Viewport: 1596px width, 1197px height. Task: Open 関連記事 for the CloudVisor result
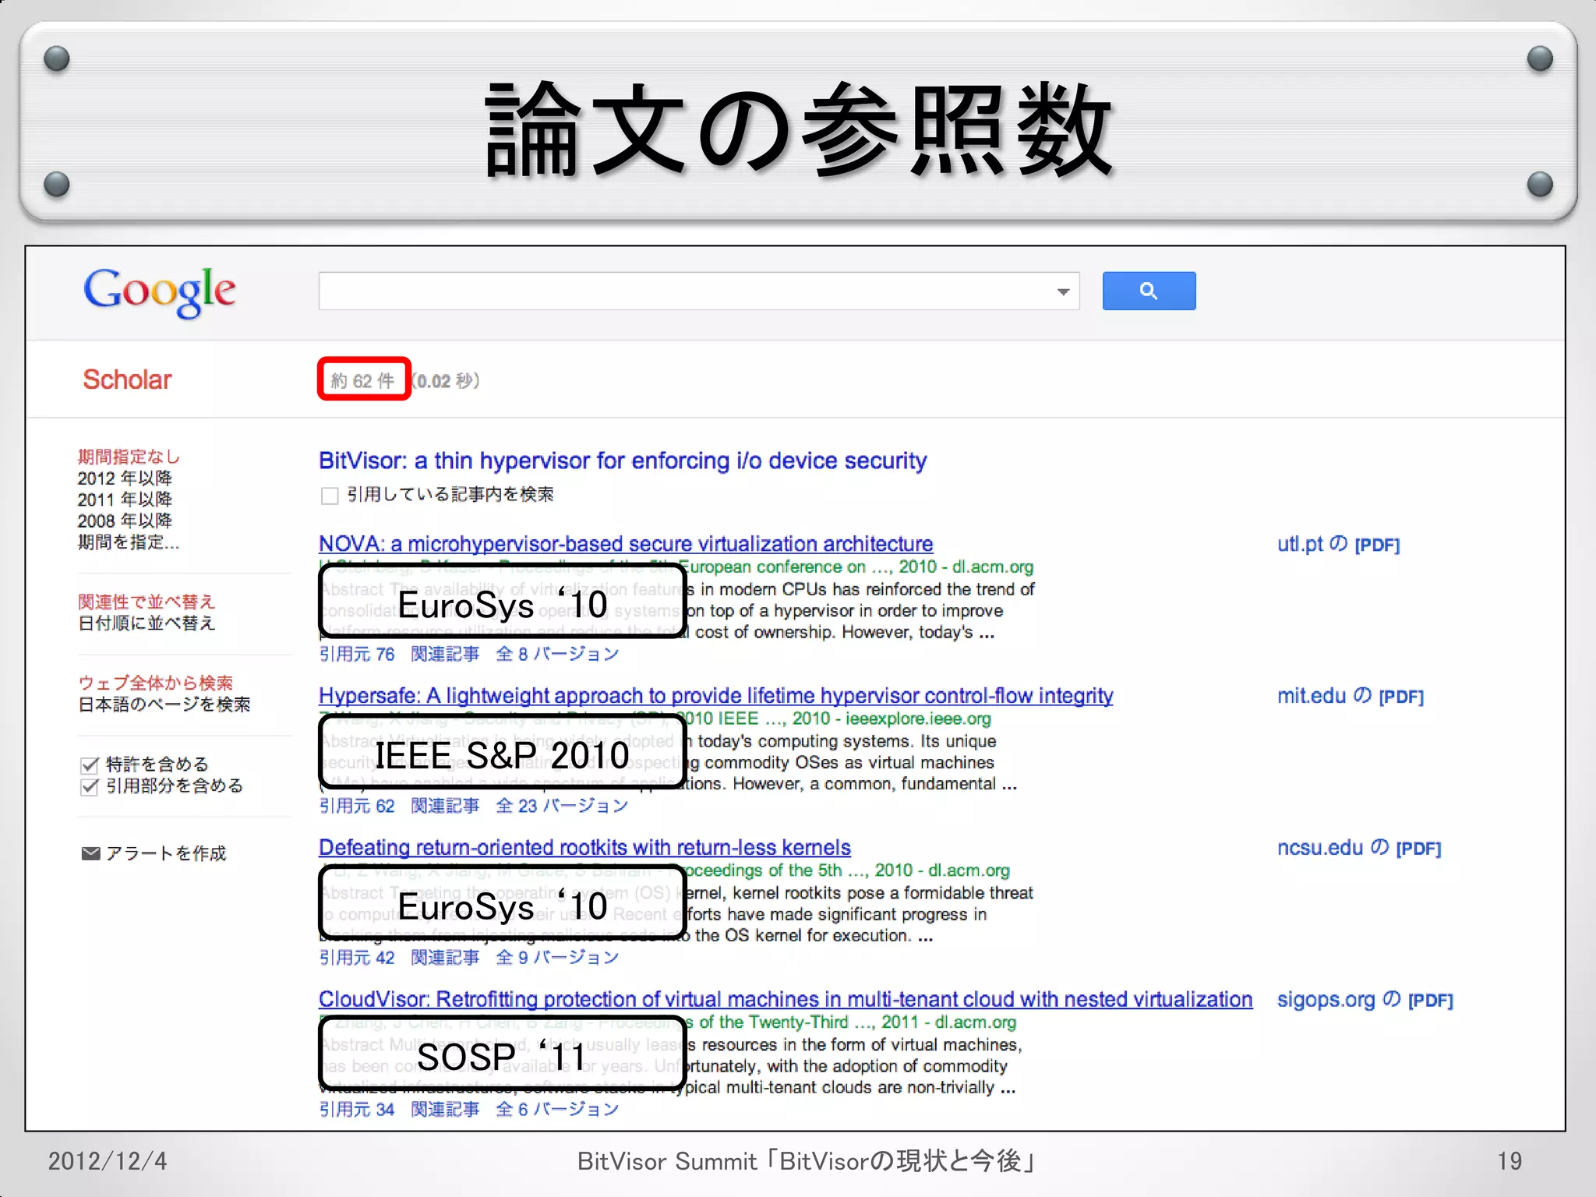445,1109
